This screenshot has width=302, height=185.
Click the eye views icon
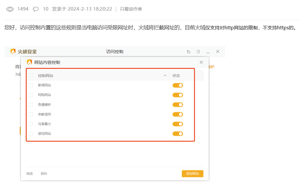[x=10, y=9]
